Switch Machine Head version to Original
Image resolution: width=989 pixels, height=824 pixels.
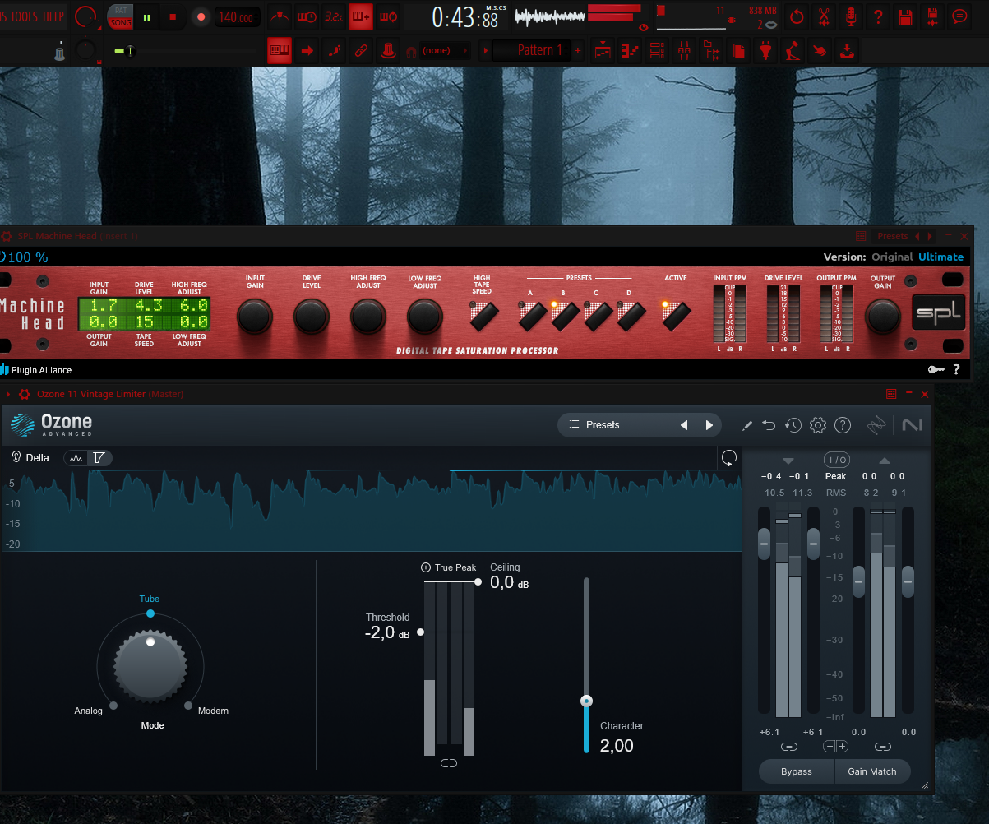pyautogui.click(x=892, y=257)
